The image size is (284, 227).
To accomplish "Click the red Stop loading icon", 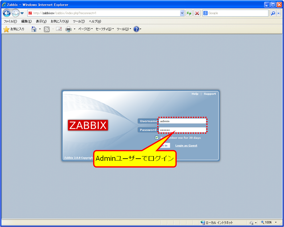I will click(x=197, y=13).
